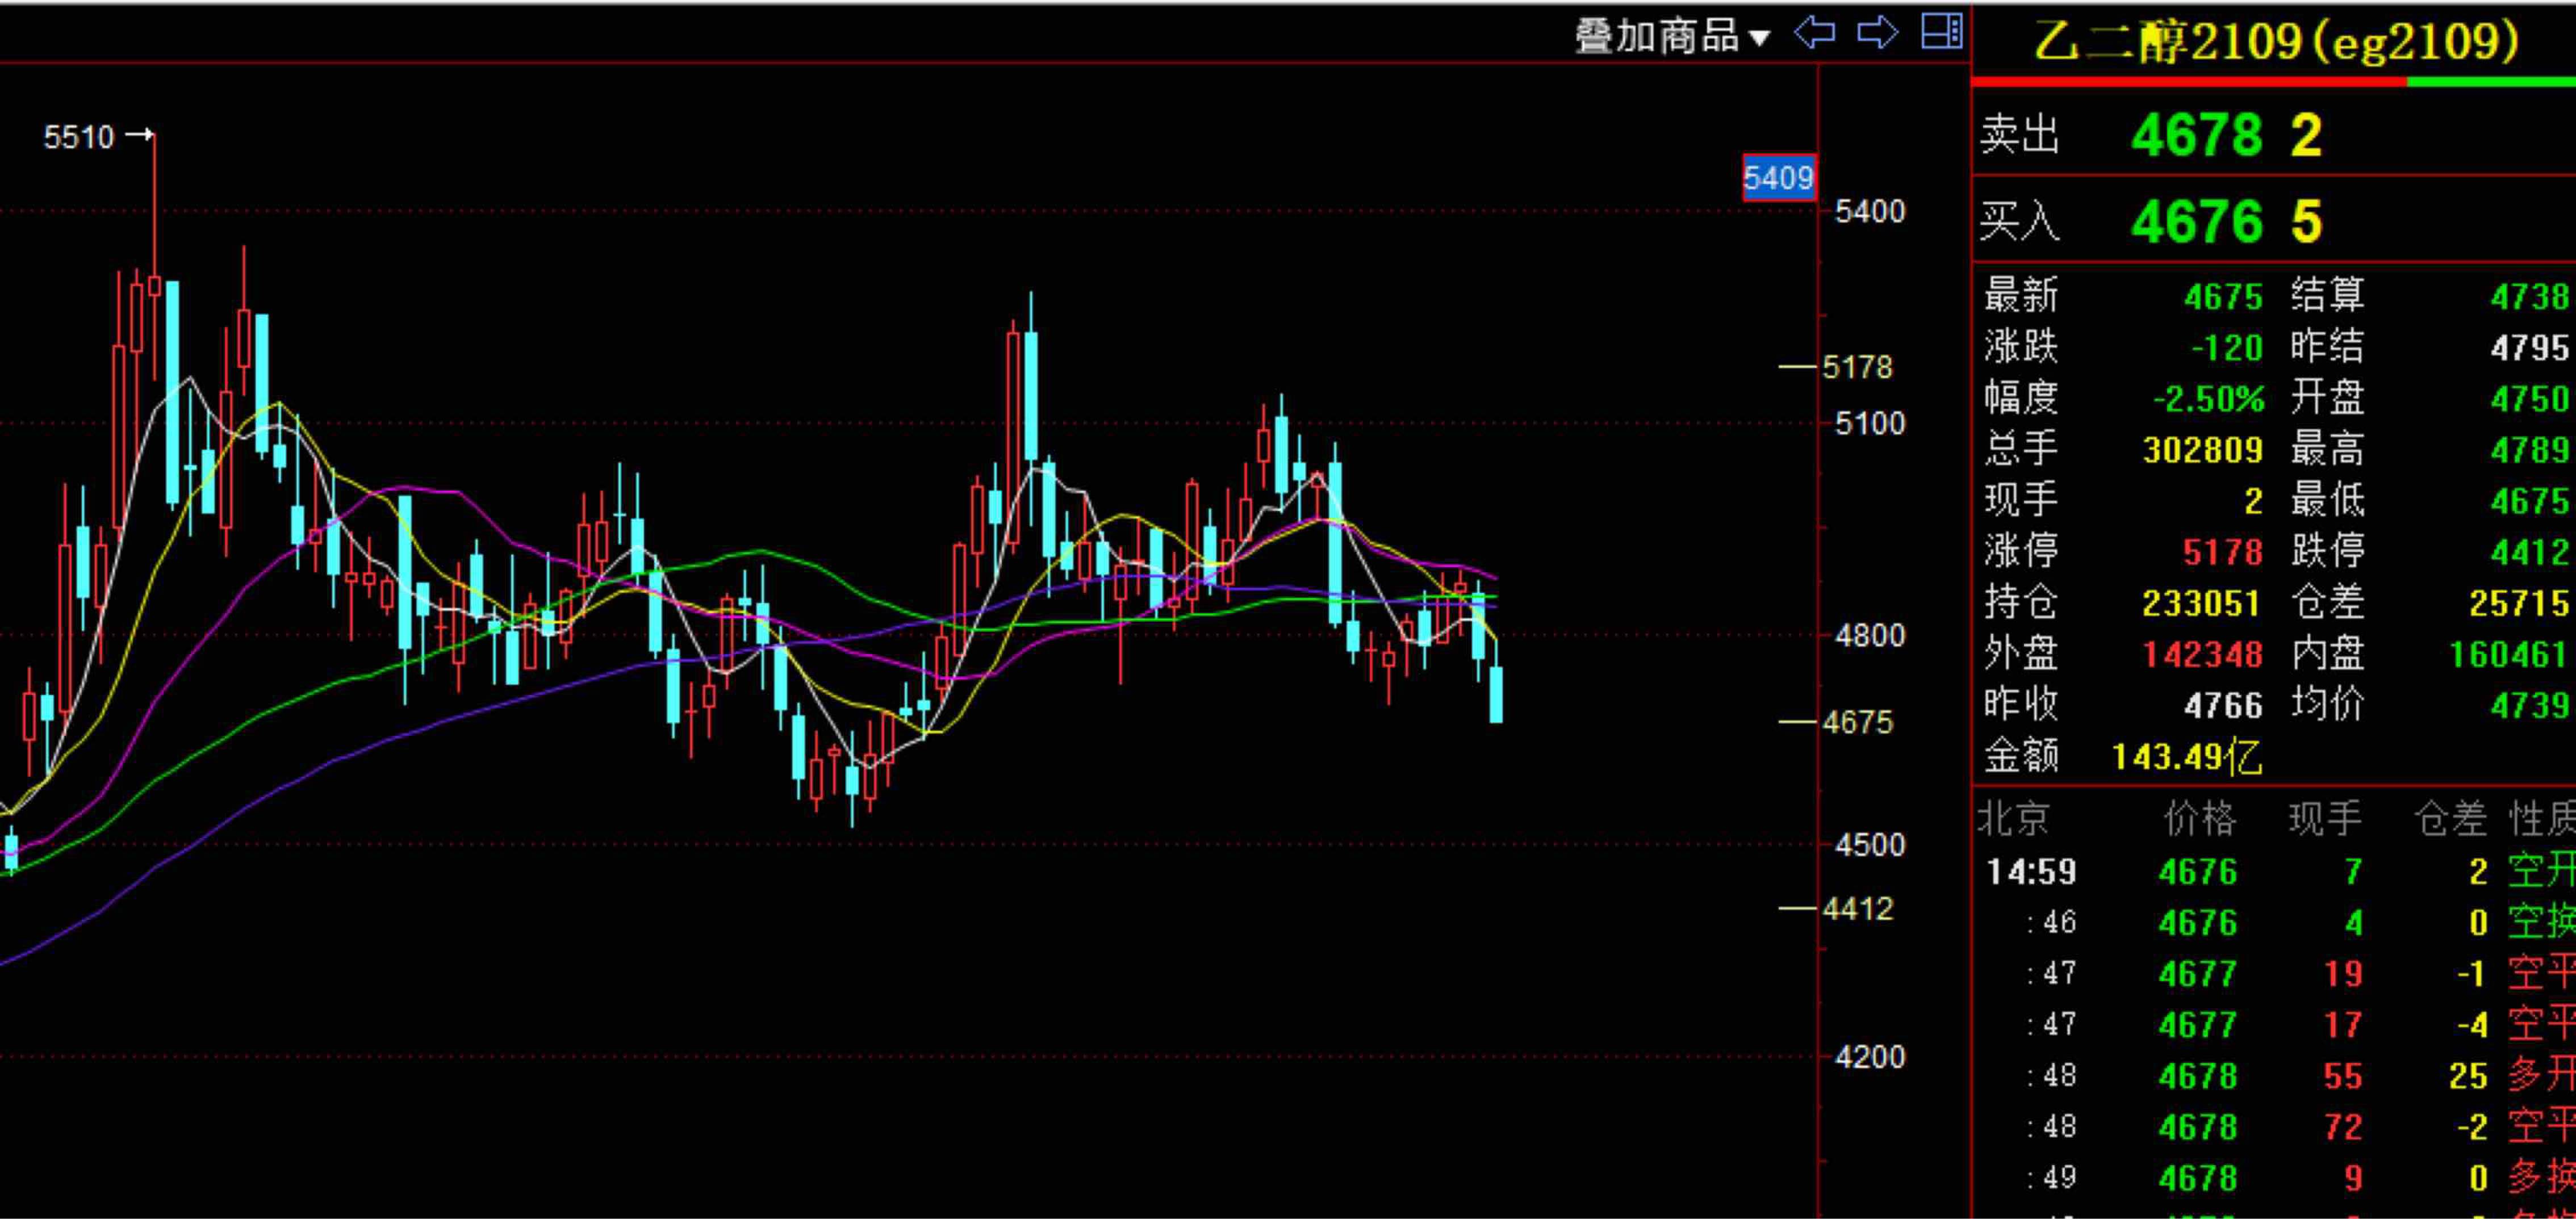Viewport: 2576px width, 1219px height.
Task: Click the blue 5409 price marker
Action: tap(1778, 178)
